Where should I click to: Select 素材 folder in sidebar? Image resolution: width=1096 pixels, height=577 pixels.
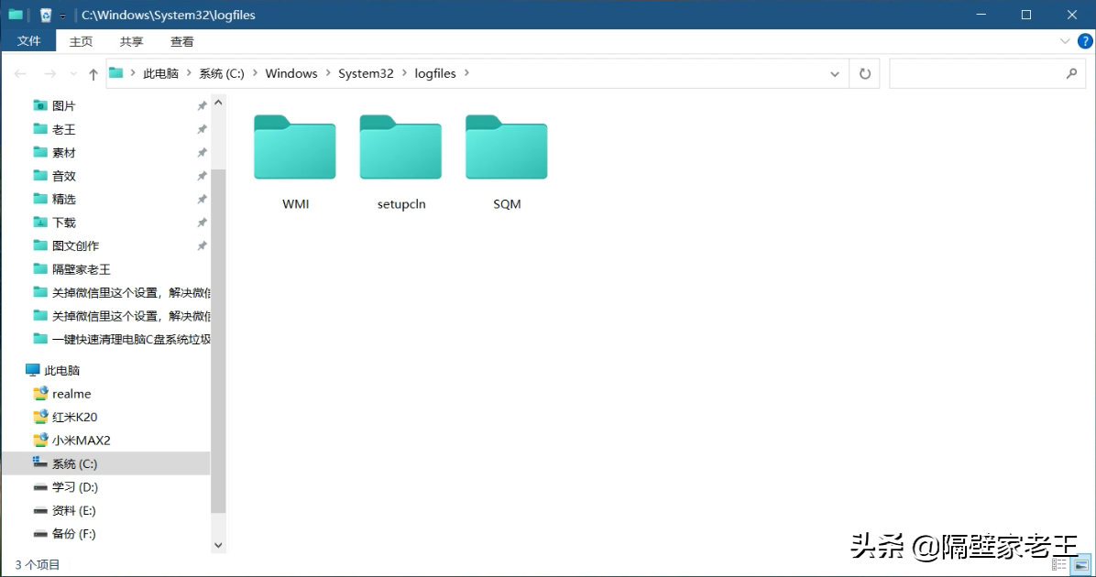click(x=63, y=153)
